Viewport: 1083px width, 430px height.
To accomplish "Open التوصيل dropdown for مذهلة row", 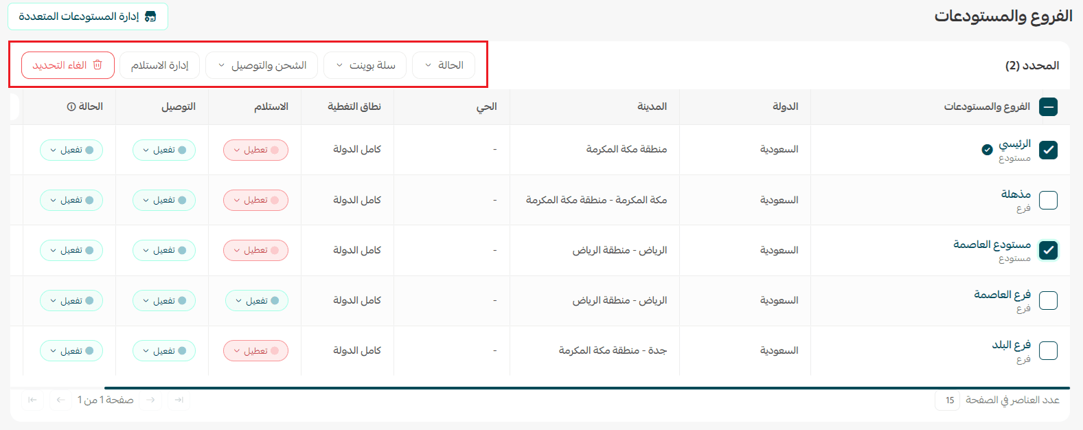I will pyautogui.click(x=164, y=200).
